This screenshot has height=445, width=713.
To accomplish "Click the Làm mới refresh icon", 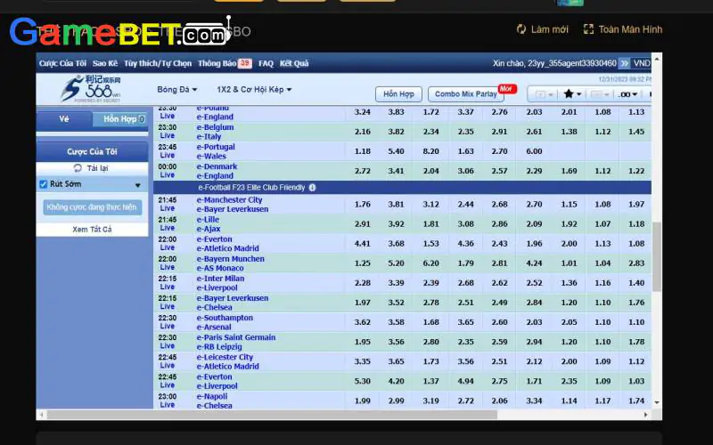I will 521,29.
